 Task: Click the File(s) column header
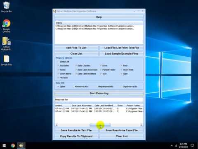[x=95, y=23]
